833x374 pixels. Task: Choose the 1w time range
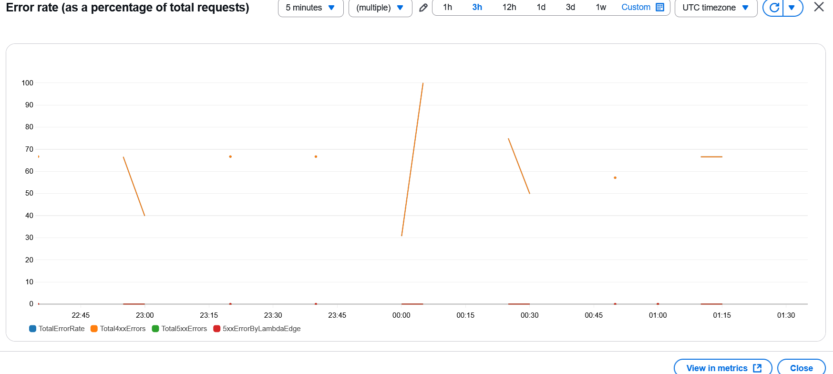601,7
